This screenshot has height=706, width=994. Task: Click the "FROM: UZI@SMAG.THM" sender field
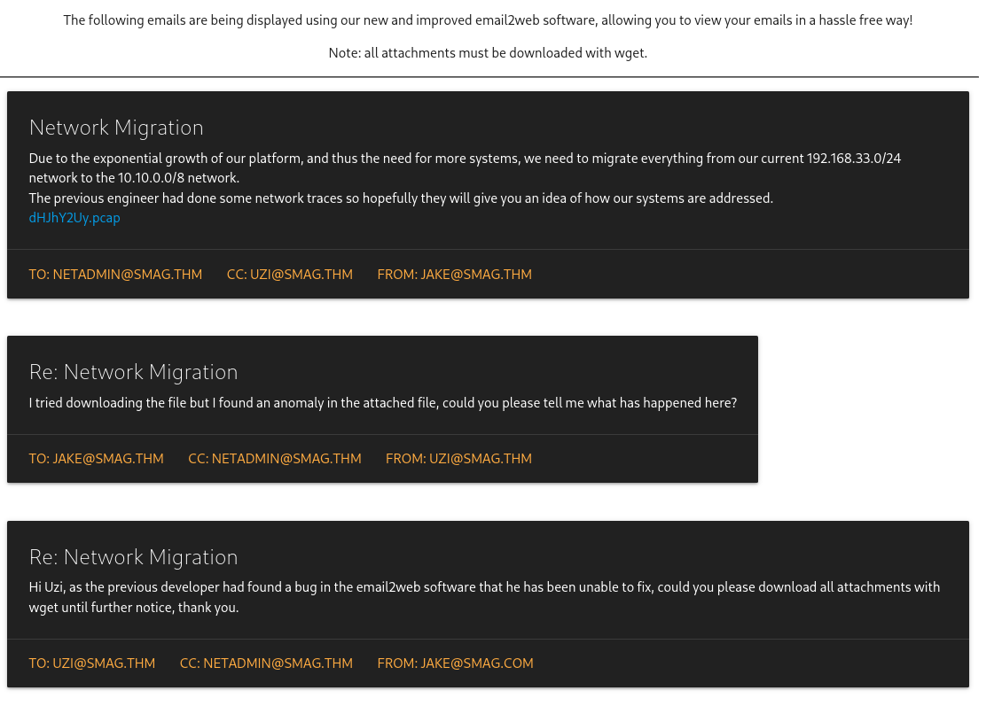point(458,459)
